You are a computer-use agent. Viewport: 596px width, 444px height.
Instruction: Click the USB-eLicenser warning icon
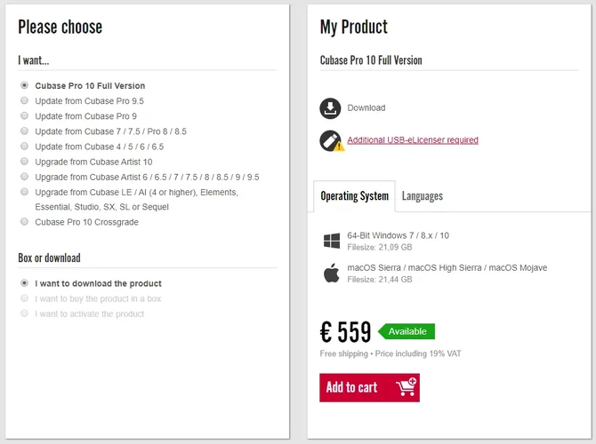coord(330,140)
